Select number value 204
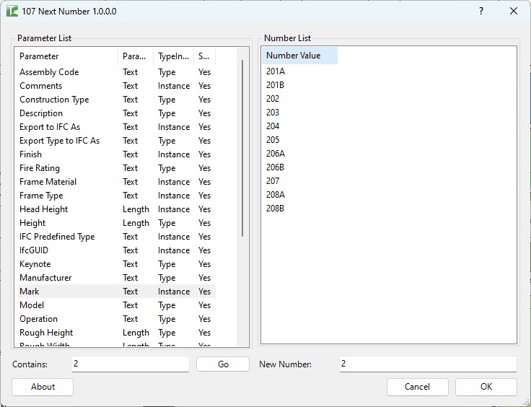 pyautogui.click(x=273, y=126)
